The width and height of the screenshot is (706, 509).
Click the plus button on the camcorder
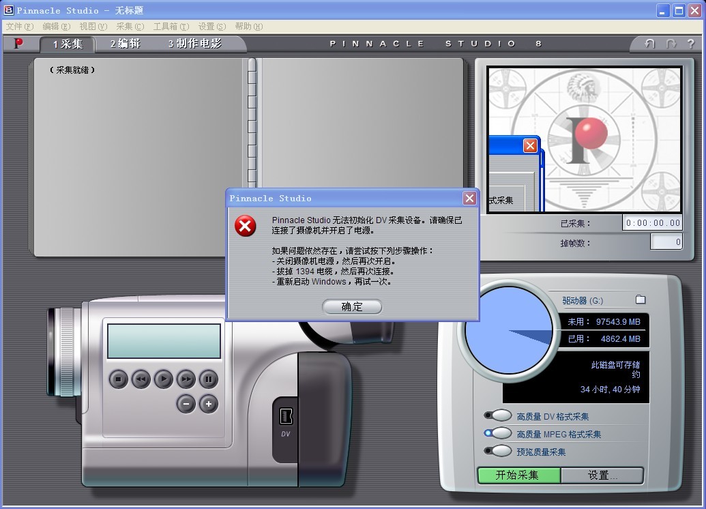pyautogui.click(x=208, y=403)
